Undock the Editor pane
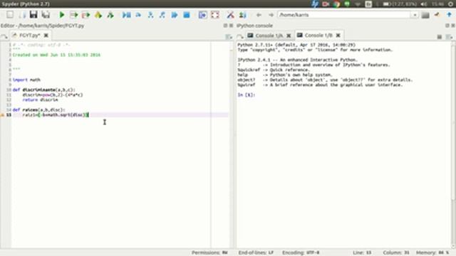This screenshot has height=256, width=456. pyautogui.click(x=225, y=26)
